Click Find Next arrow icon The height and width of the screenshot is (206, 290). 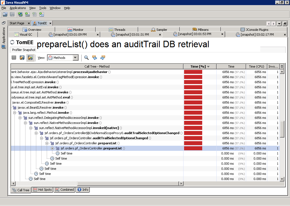pyautogui.click(x=103, y=58)
